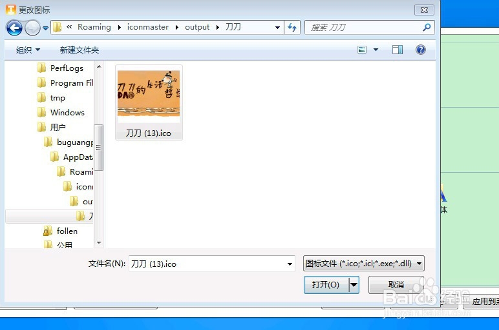Viewport: 499px width, 330px height.
Task: Toggle the preview pane icon
Action: click(x=397, y=50)
